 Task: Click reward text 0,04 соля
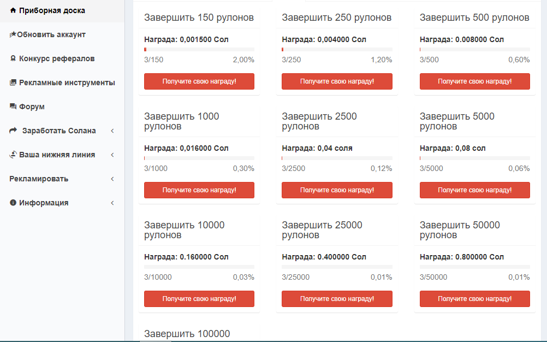[x=335, y=148]
